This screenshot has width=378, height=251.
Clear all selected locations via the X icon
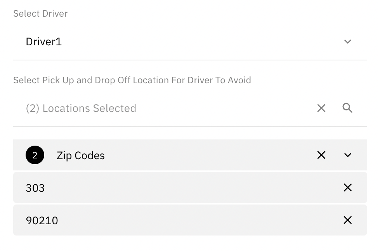[321, 108]
